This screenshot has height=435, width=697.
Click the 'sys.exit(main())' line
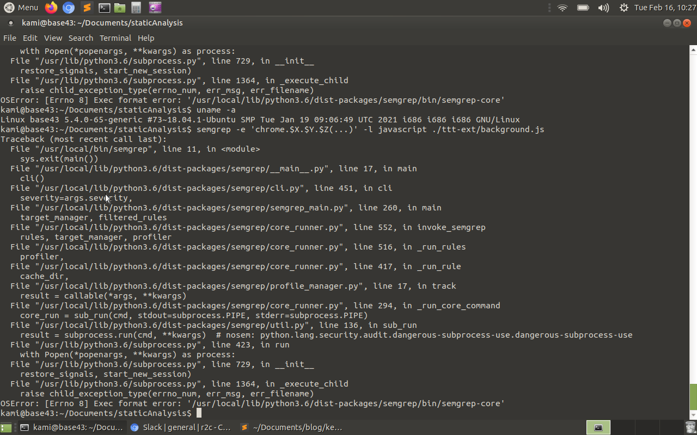pos(59,159)
